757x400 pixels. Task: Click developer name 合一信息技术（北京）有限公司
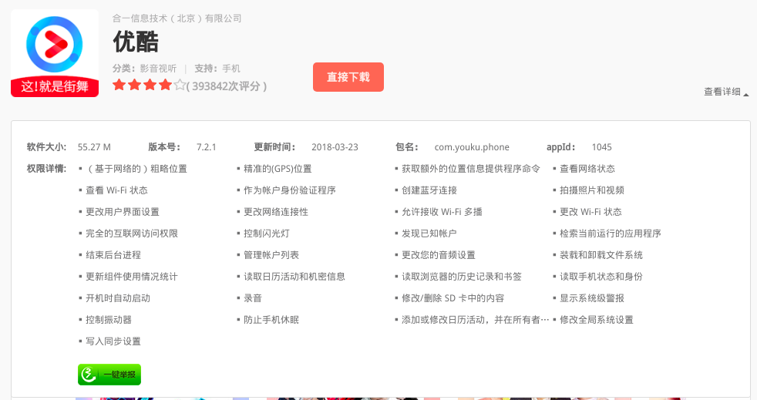pyautogui.click(x=177, y=18)
